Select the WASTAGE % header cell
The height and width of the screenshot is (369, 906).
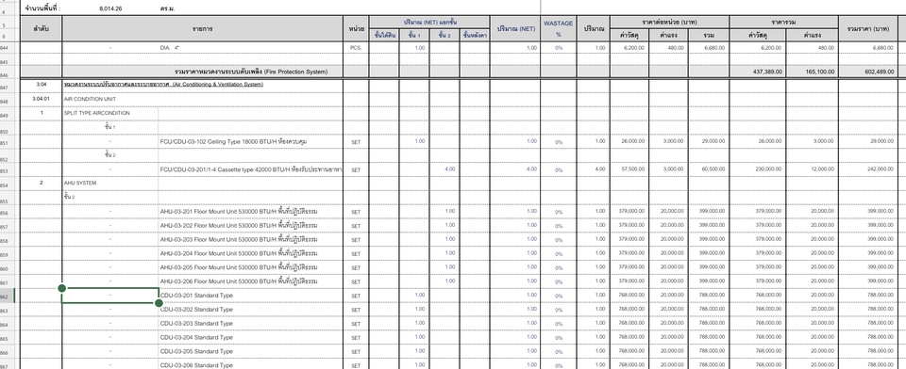pos(558,28)
